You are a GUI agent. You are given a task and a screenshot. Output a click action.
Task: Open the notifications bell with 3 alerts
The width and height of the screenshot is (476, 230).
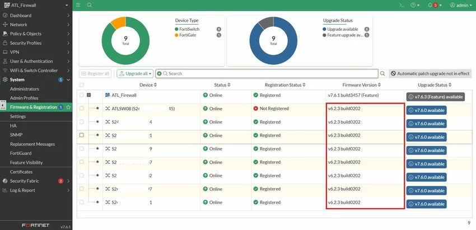tap(435, 5)
